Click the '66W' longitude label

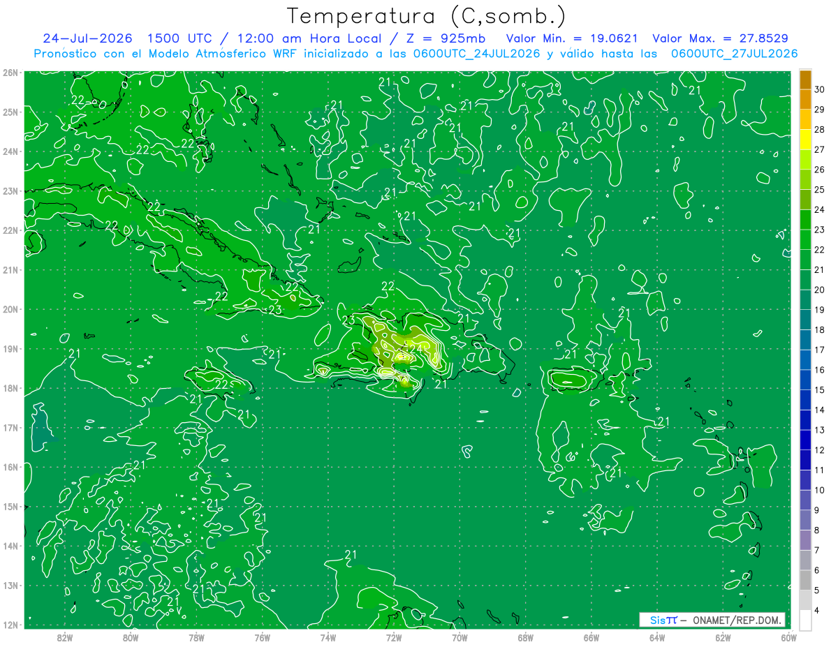[x=591, y=637]
